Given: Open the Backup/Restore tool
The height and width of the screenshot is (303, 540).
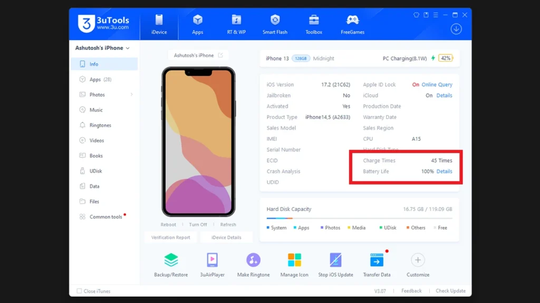Looking at the screenshot, I should (x=171, y=265).
